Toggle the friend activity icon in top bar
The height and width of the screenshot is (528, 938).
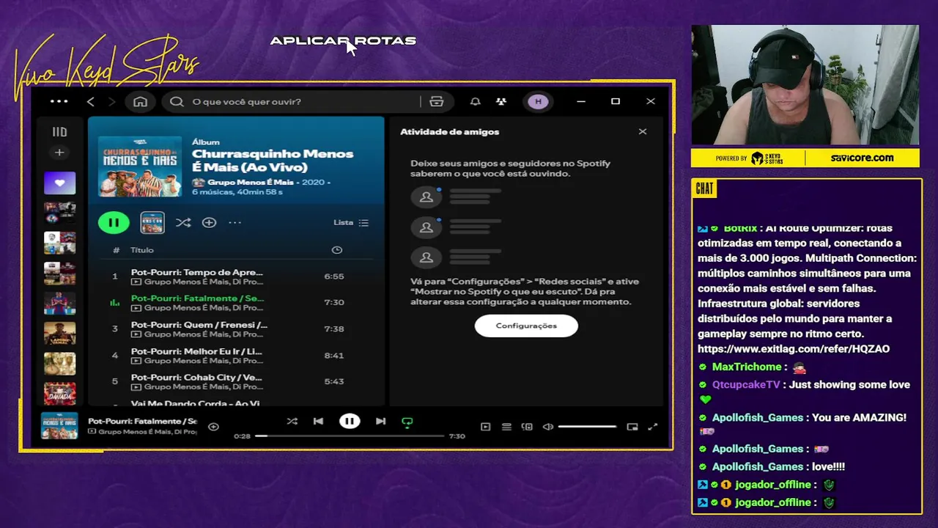tap(501, 101)
